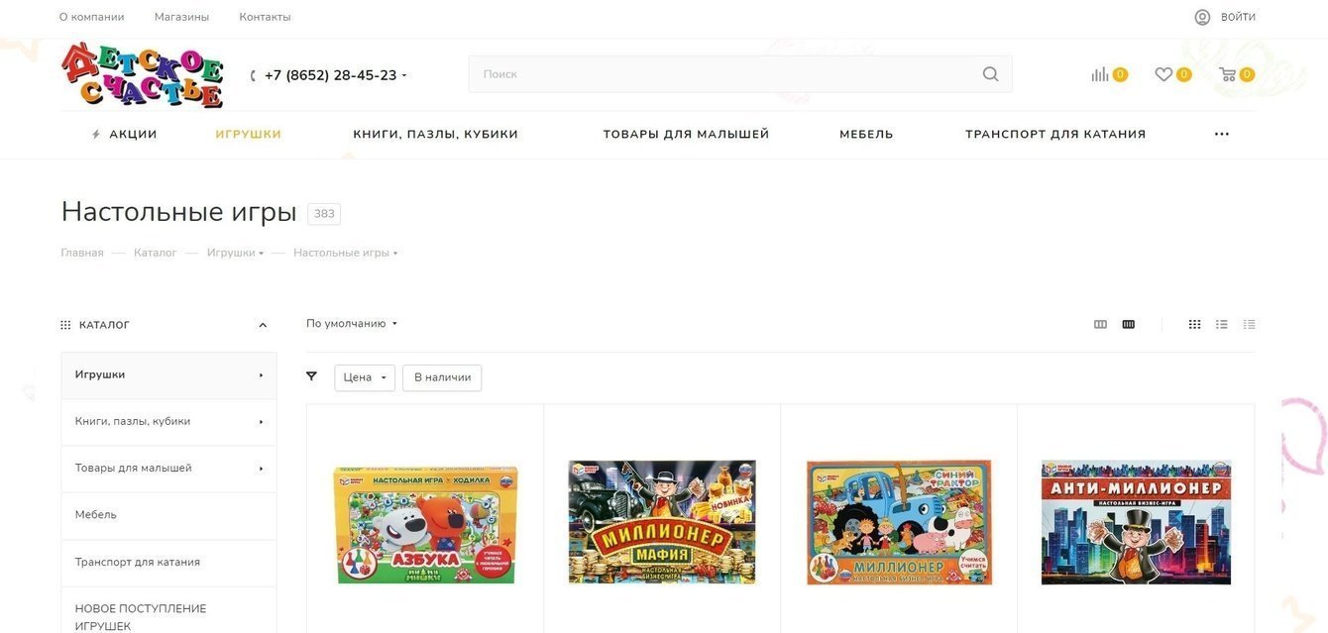Open the Азбука board game thumbnail
This screenshot has height=633, width=1328.
[x=425, y=524]
